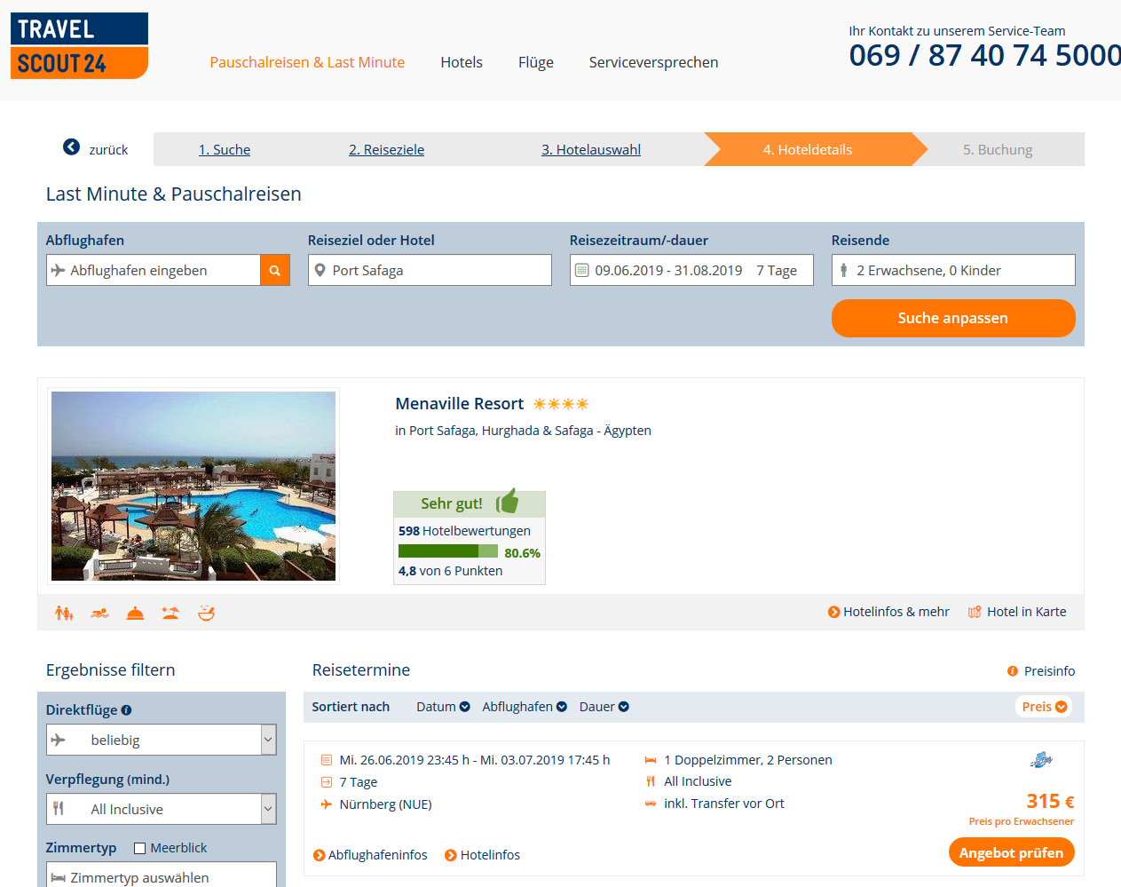Image resolution: width=1121 pixels, height=887 pixels.
Task: Click the thumbs-up rating icon
Action: [x=507, y=502]
